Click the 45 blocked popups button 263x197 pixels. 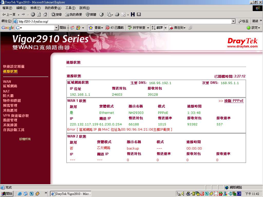115,28
